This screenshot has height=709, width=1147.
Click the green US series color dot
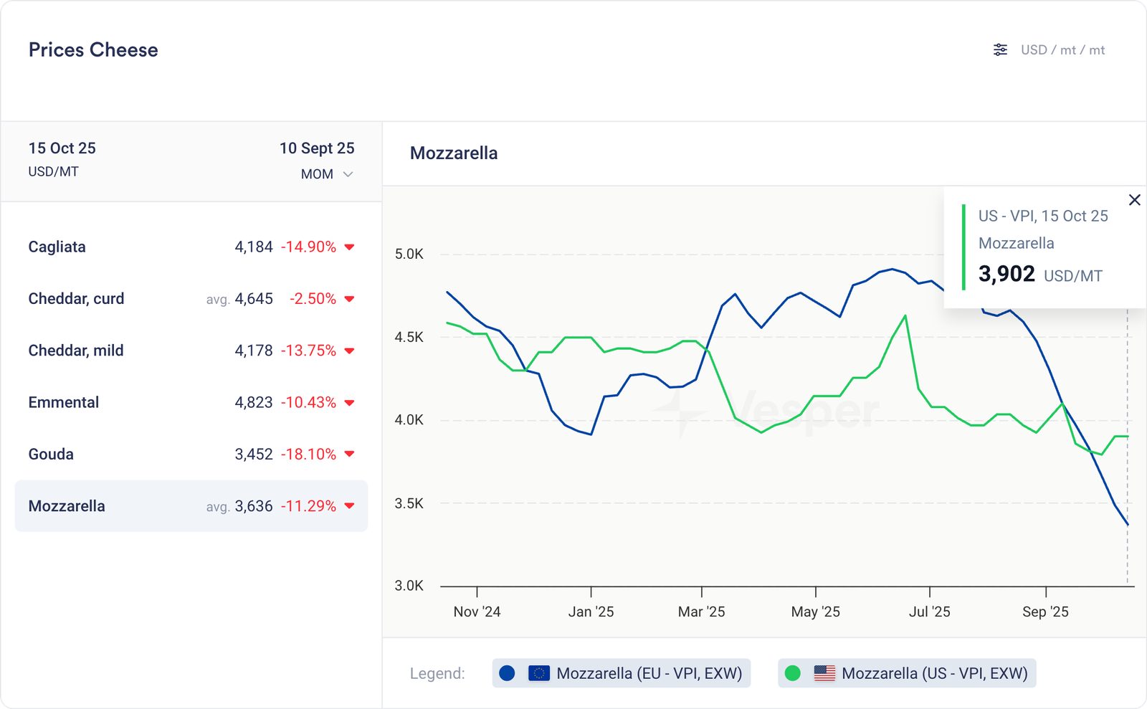point(793,673)
